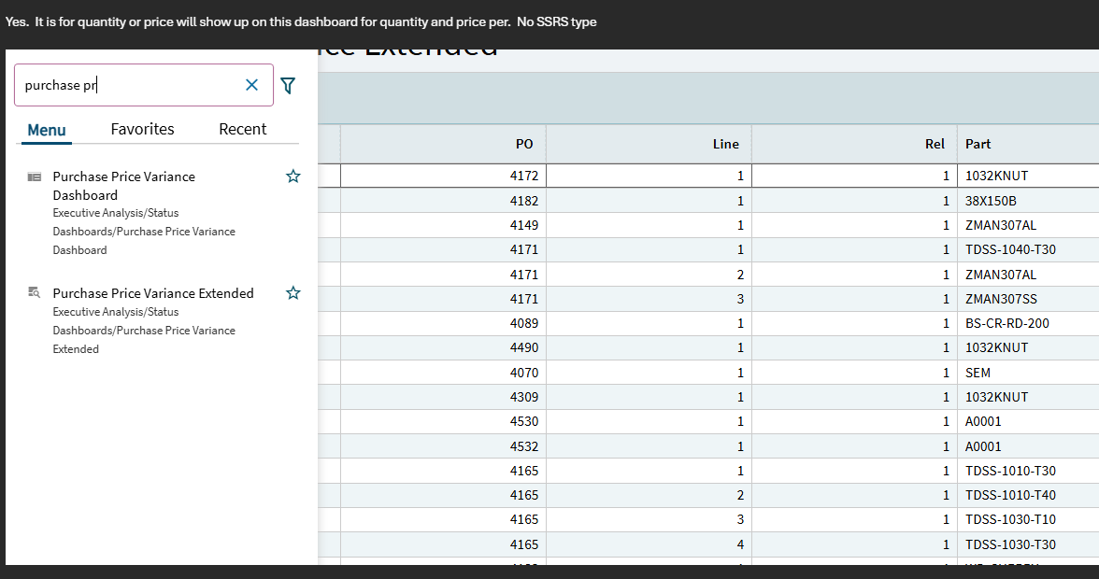1099x579 pixels.
Task: Select the PO 4172 cell
Action: [x=443, y=176]
